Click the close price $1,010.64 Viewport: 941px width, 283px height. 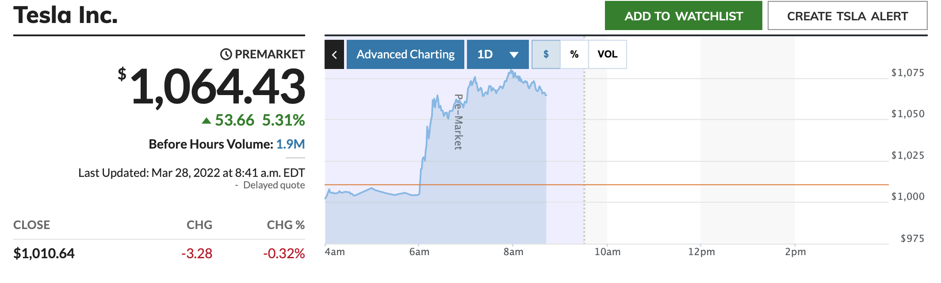click(44, 253)
